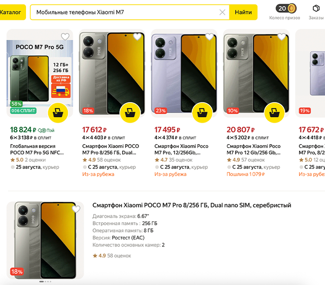Image resolution: width=325 pixels, height=285 pixels.
Task: Favorite the 20 807 ₽ POCO phone
Action: [281, 37]
